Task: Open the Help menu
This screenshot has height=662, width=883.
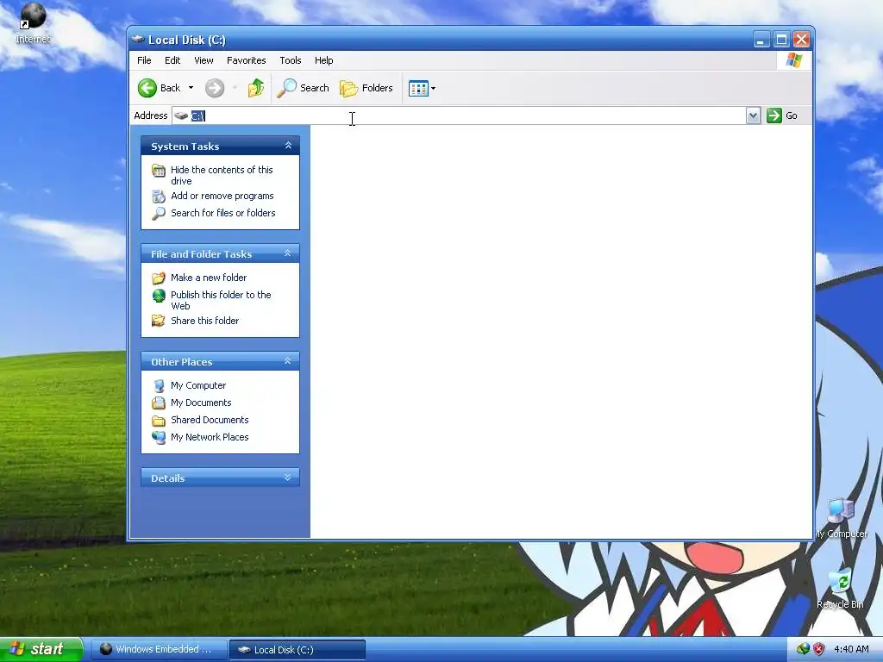Action: coord(324,60)
